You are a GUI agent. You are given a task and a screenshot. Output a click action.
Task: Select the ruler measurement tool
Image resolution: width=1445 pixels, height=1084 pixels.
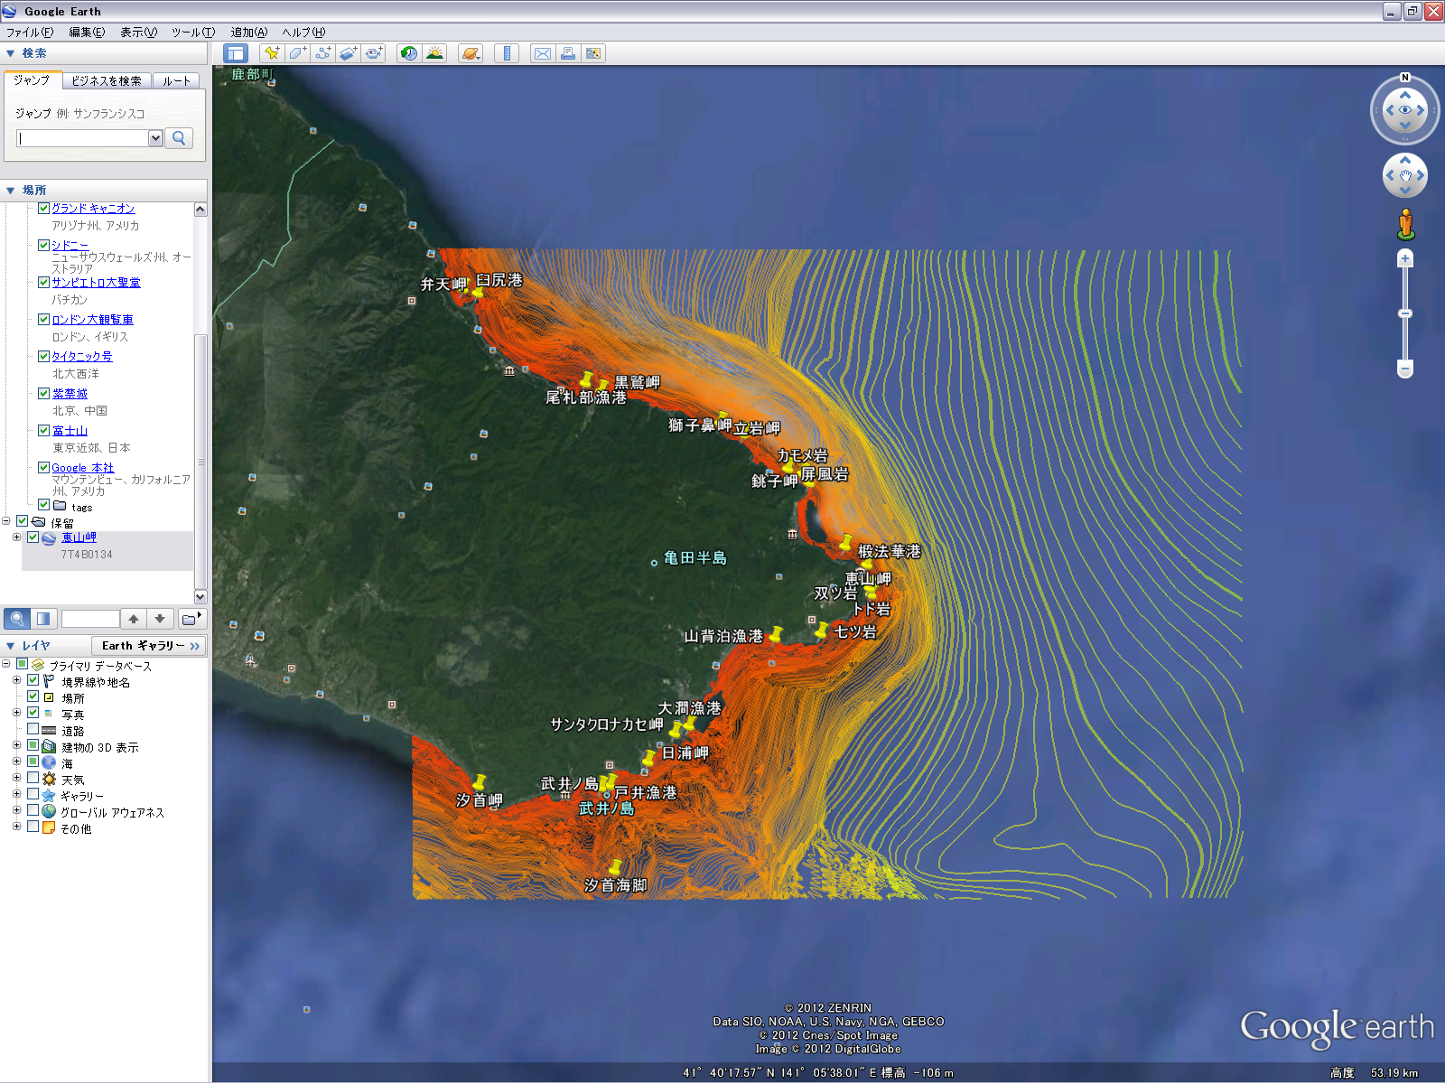pos(507,53)
